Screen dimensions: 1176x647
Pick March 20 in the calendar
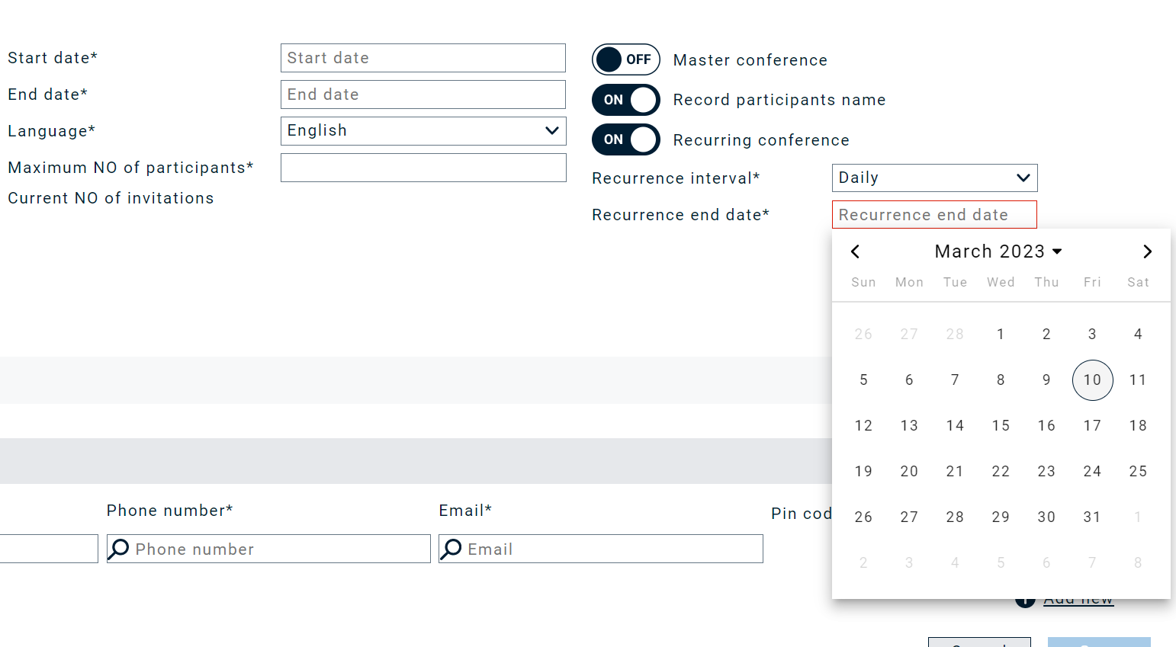coord(909,472)
